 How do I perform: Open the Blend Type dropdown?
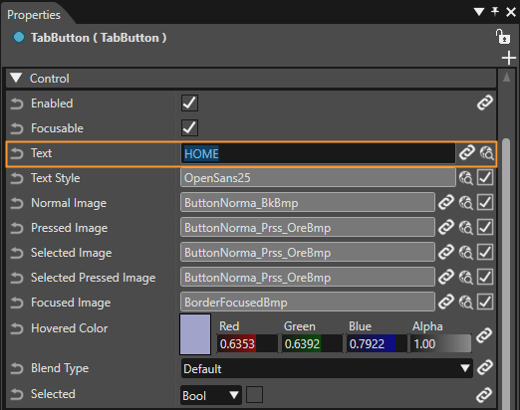click(x=327, y=368)
